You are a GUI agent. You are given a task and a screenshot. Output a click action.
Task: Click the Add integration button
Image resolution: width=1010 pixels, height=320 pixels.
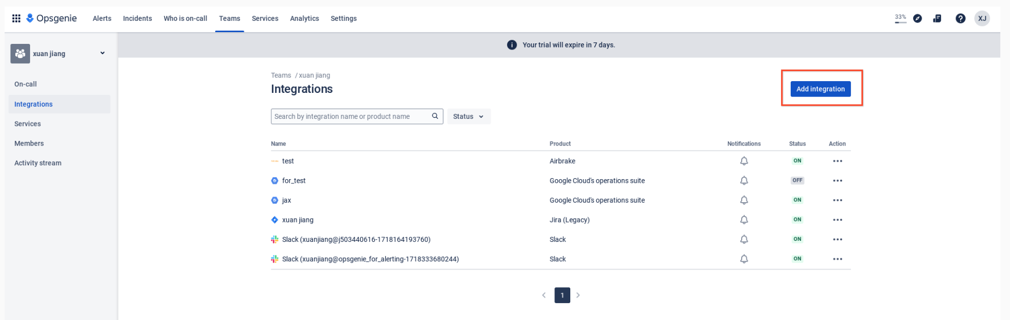pyautogui.click(x=820, y=89)
